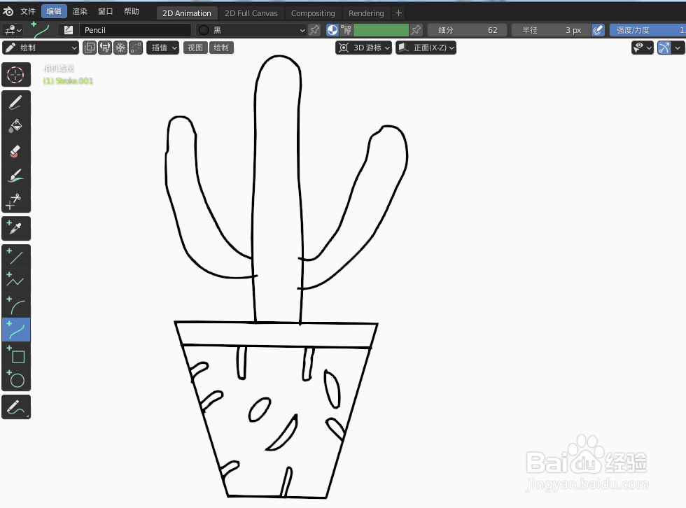Screen dimensions: 686x508
Task: Select the Fill bucket tool
Action: click(15, 127)
